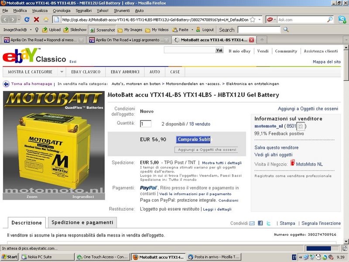Click into the Quantità input field
349x262 pixels.
(x=146, y=124)
